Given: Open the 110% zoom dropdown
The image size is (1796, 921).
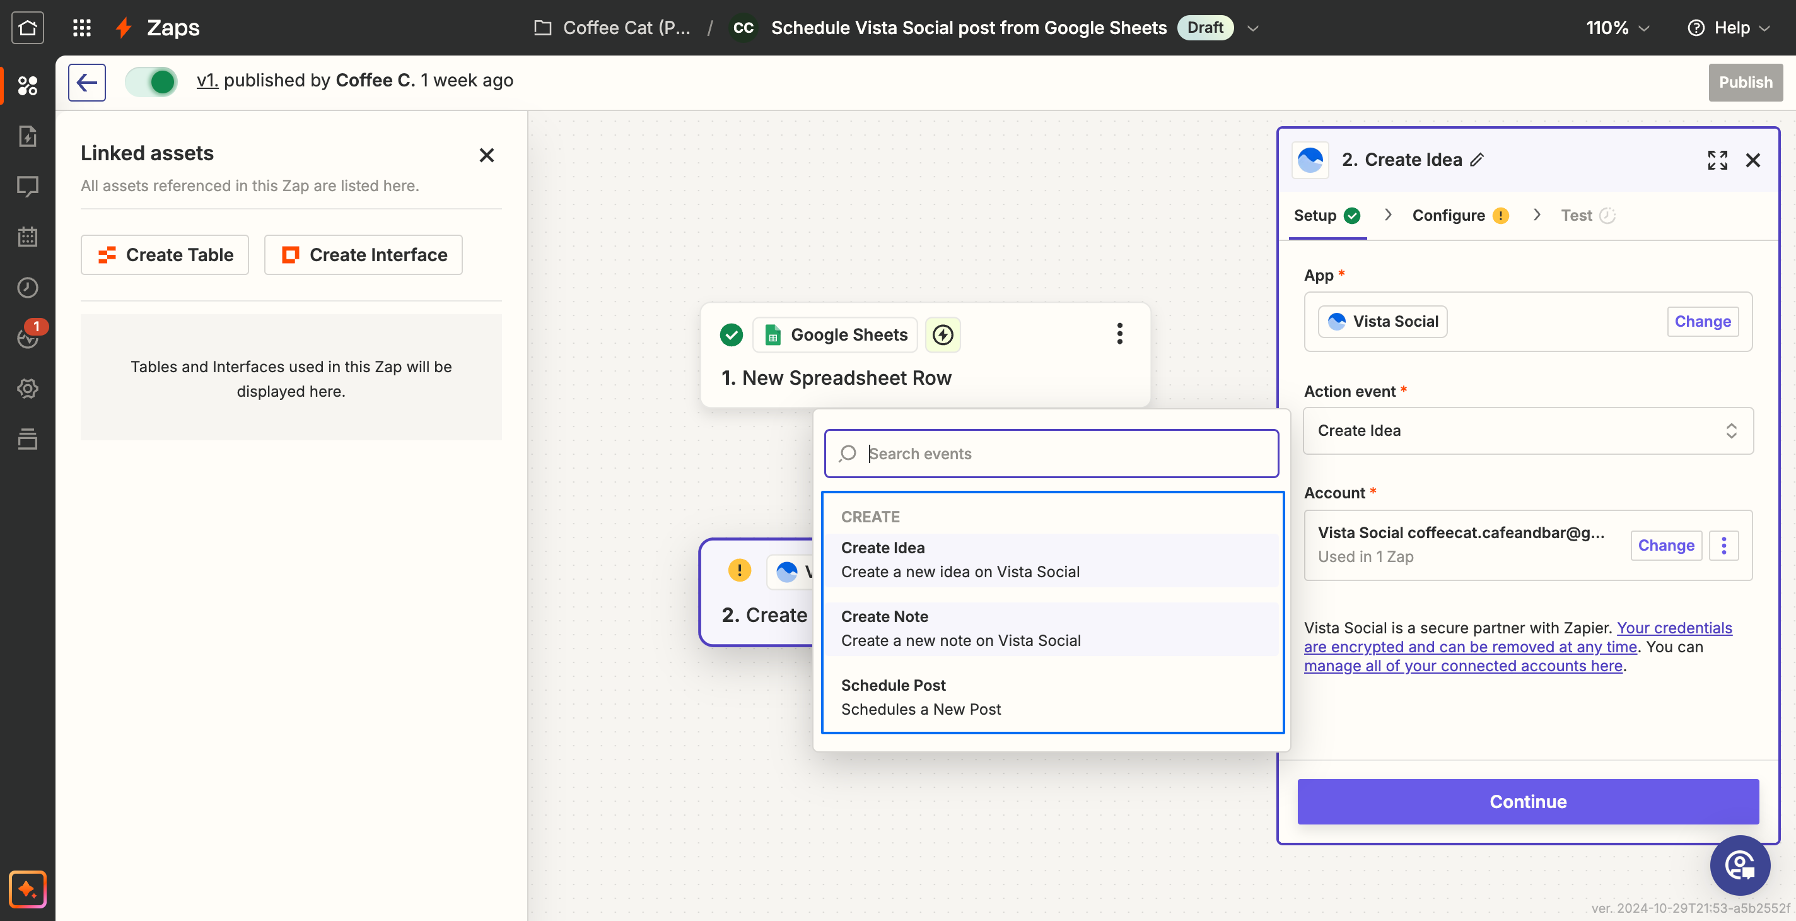Looking at the screenshot, I should (1618, 27).
